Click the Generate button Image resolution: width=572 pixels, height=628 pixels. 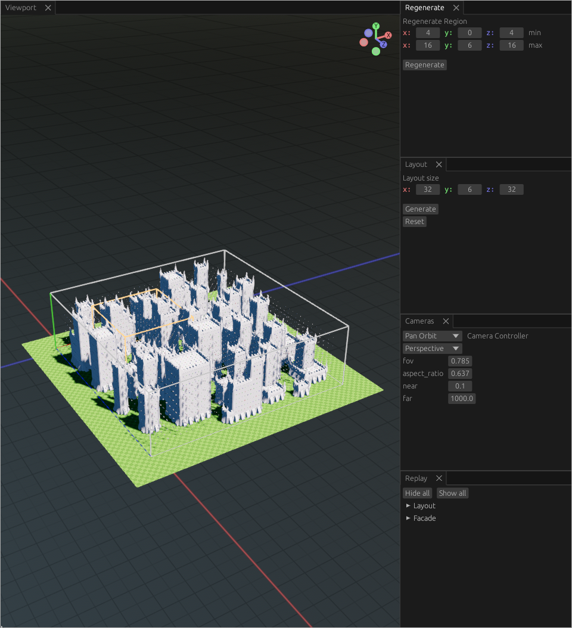(x=420, y=209)
